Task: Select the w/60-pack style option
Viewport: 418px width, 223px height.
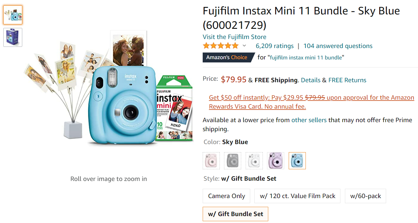Action: pos(365,196)
